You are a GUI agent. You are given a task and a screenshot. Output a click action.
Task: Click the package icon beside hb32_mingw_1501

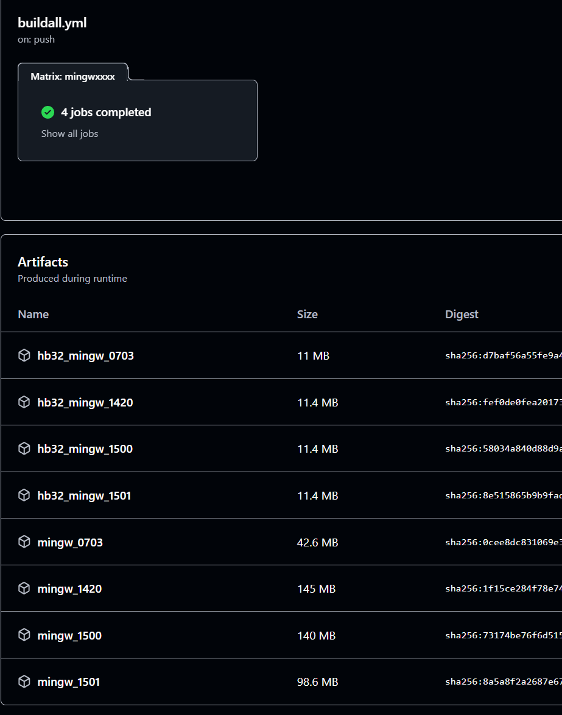coord(24,495)
